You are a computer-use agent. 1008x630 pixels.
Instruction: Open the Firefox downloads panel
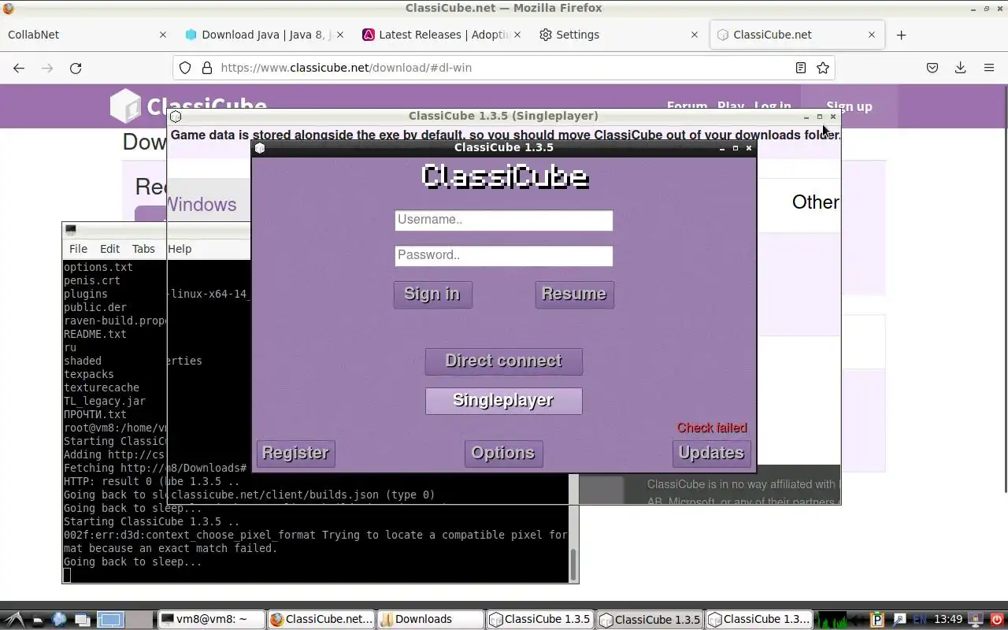tap(961, 68)
